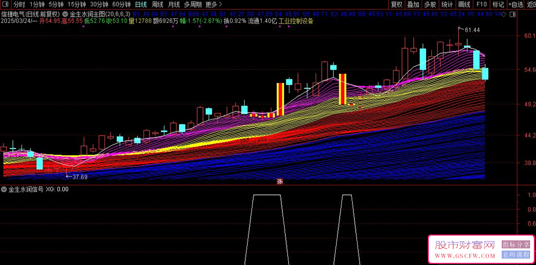Screen dimensions: 536x265
Task: Click the 工业控制设备 sector link
Action: (296, 22)
